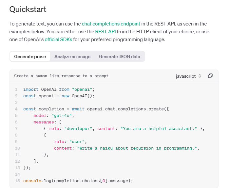The image size is (229, 194).
Task: Place cursor on the import OpenAI line
Action: click(x=58, y=89)
